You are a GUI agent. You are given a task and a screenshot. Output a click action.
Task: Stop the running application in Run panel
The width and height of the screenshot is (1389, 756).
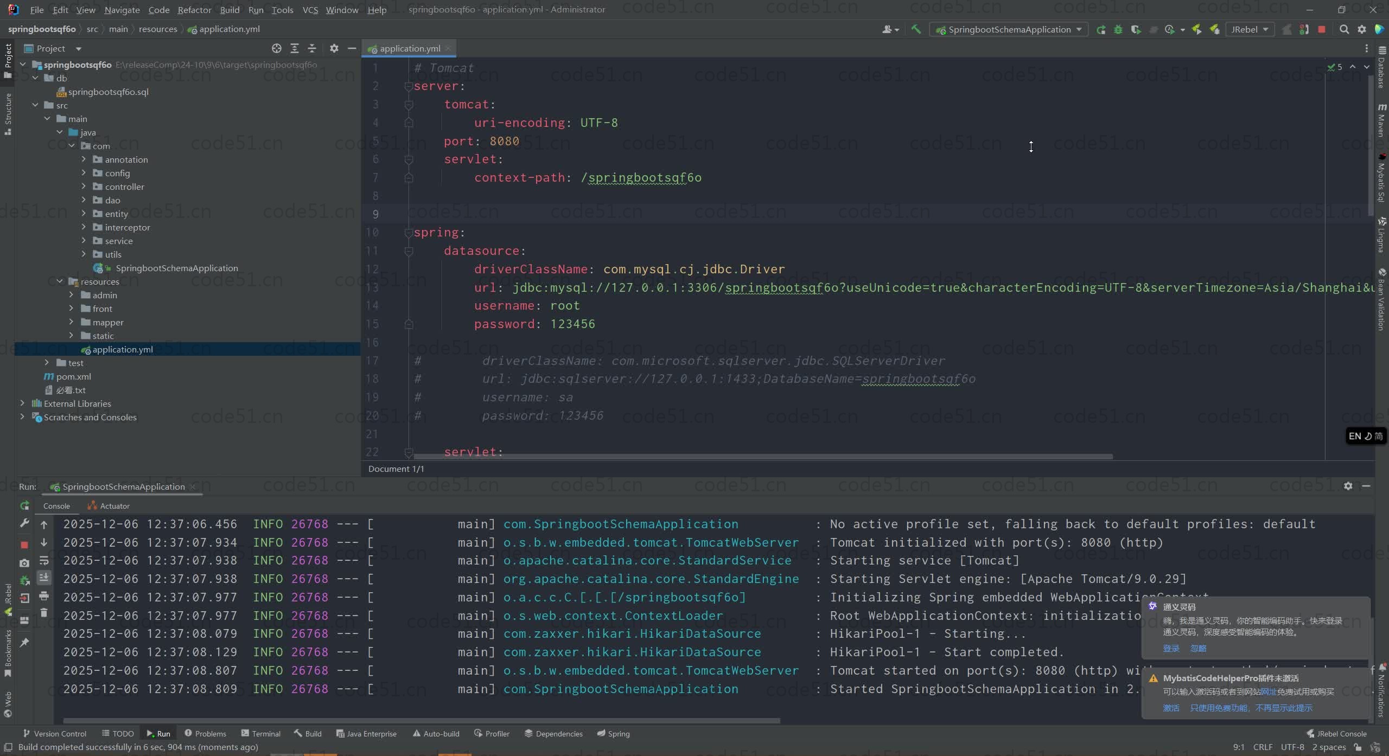click(x=24, y=544)
